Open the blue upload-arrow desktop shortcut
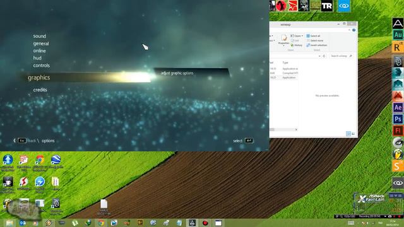404x227 pixels. pos(8,160)
